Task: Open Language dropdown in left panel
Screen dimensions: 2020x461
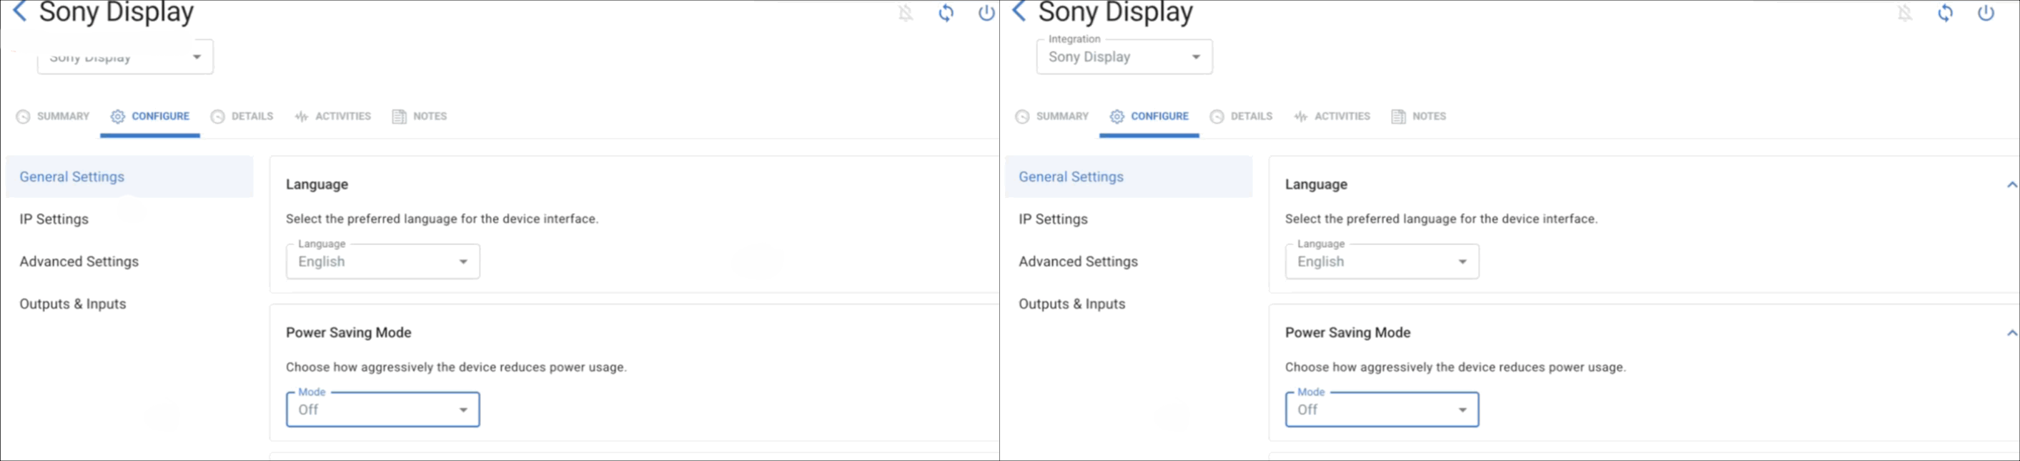Action: 382,261
